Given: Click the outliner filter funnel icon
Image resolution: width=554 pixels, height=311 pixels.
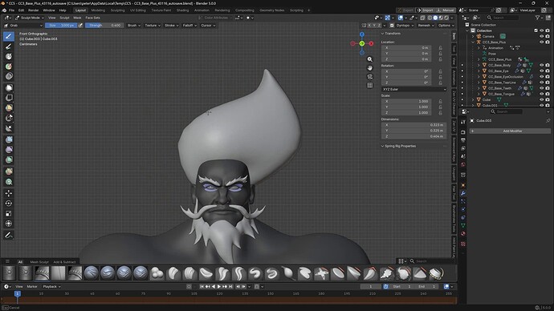Looking at the screenshot, I should [x=537, y=18].
